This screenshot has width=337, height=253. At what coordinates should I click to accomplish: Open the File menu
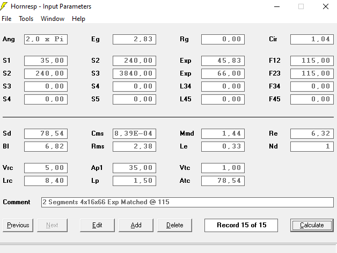[x=6, y=19]
